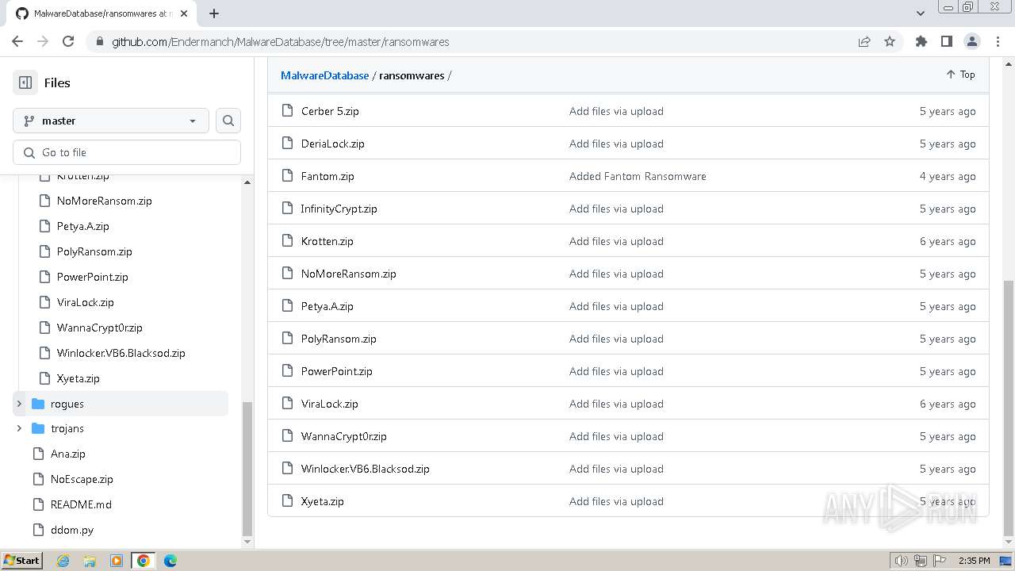Open PolyRansom.zip in main file list
The image size is (1015, 571).
coord(339,339)
